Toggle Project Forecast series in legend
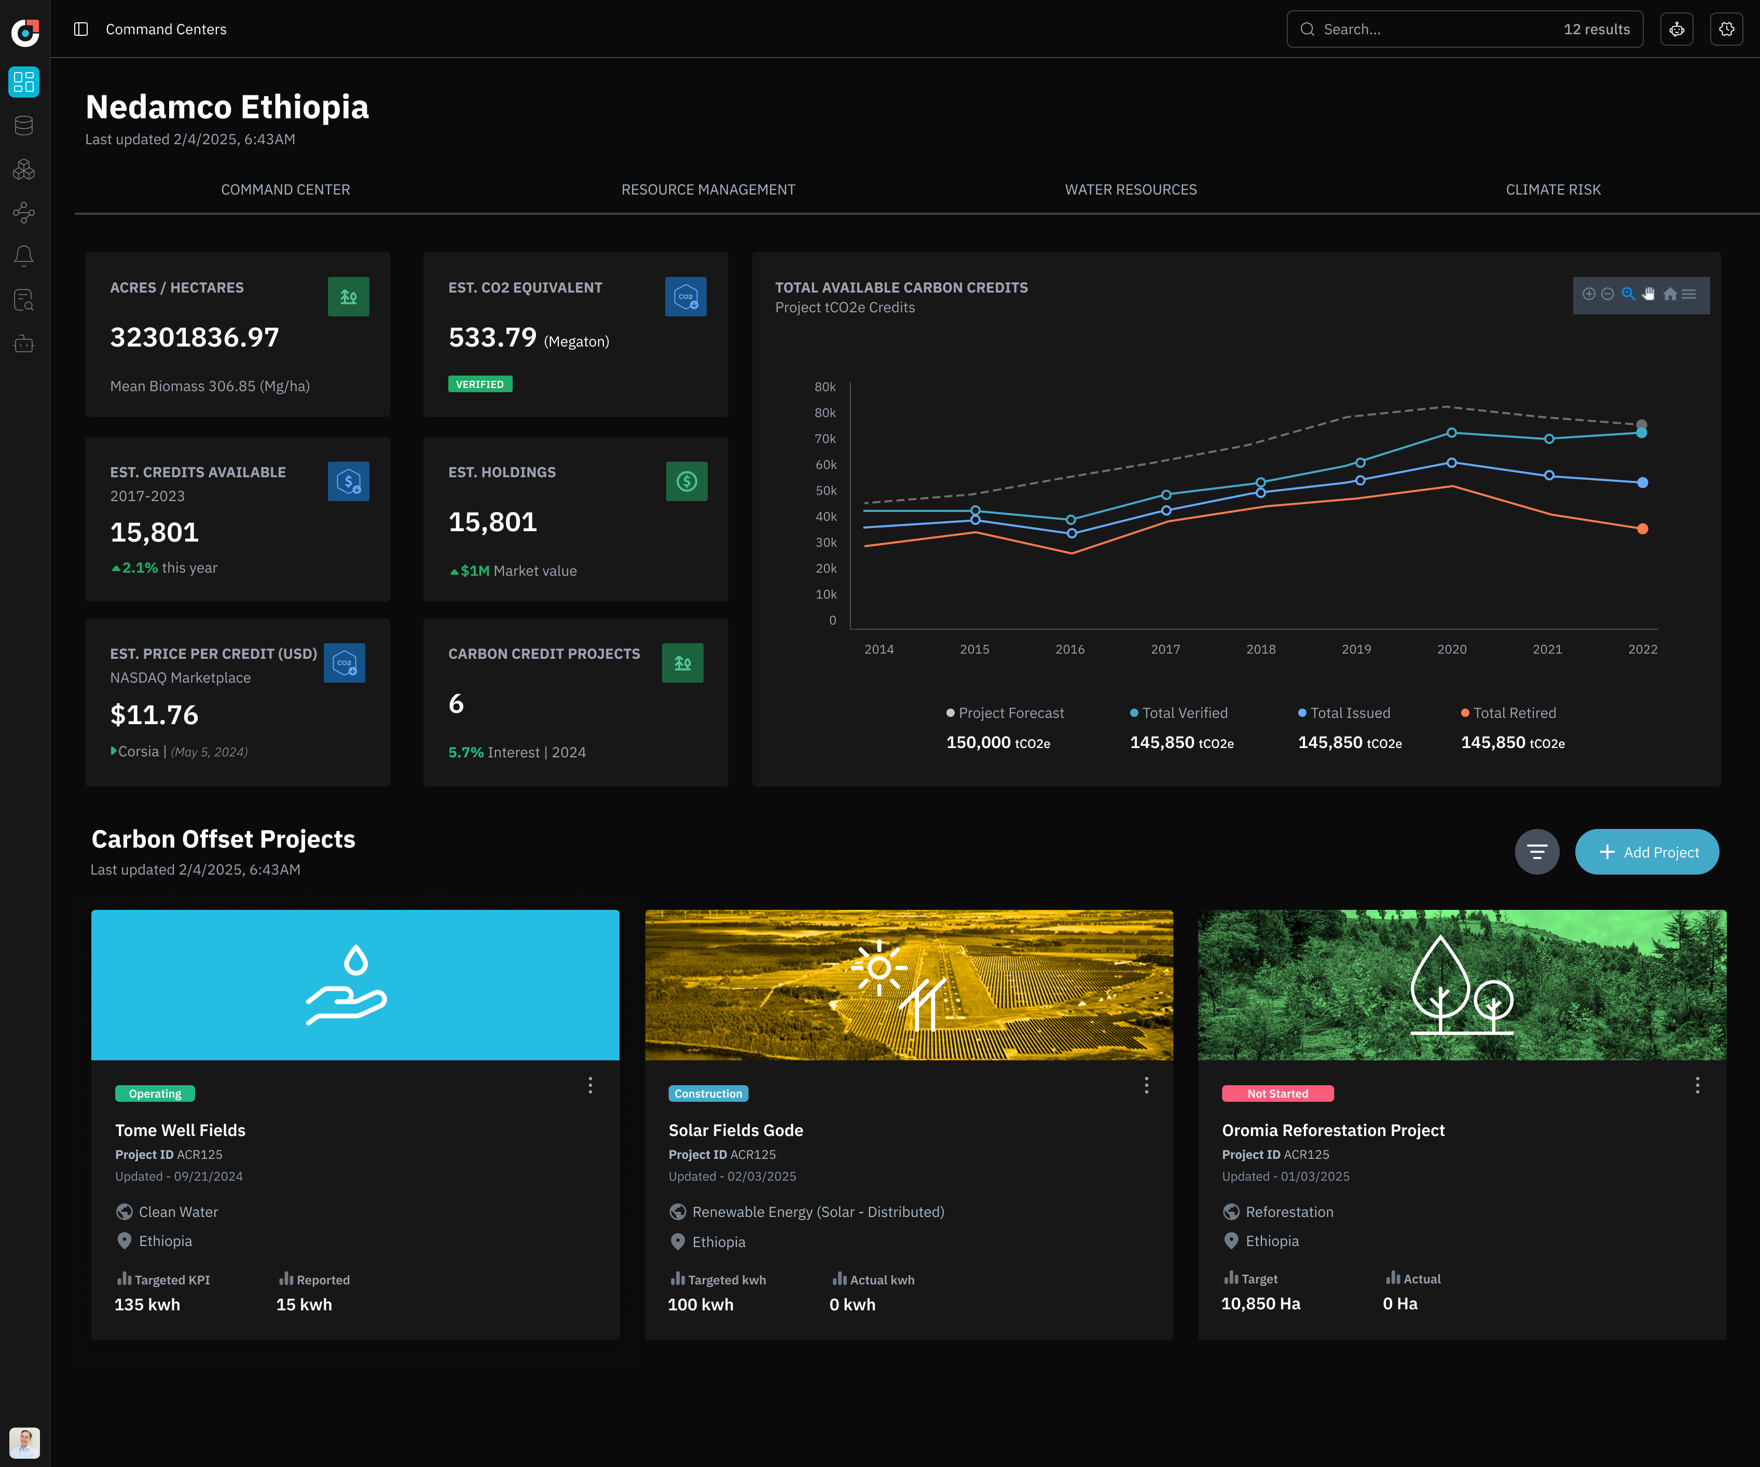The width and height of the screenshot is (1760, 1467). [1005, 713]
